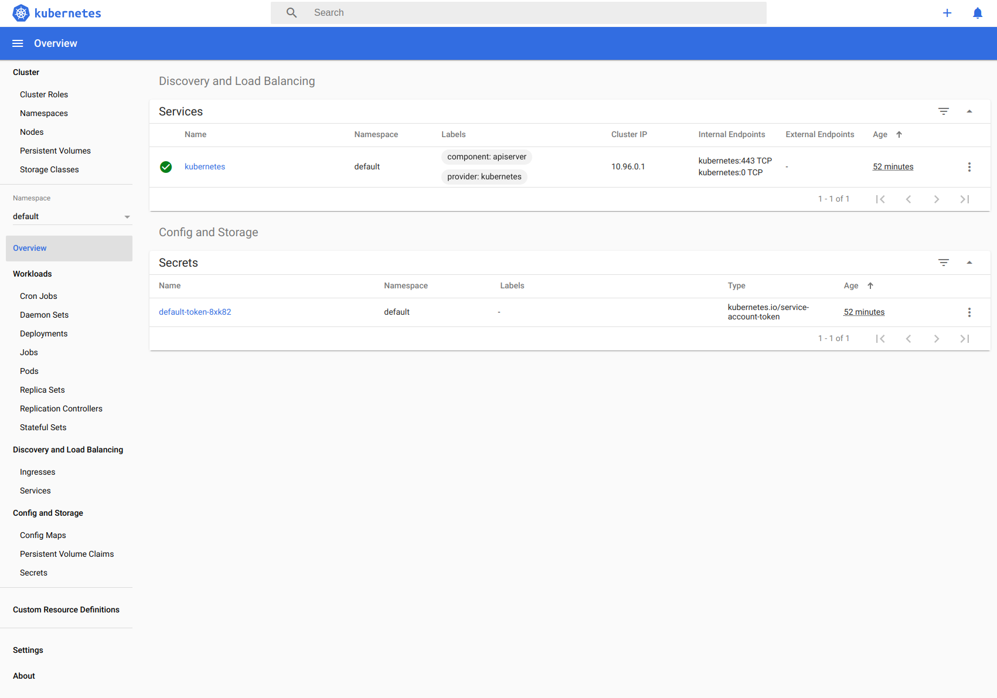This screenshot has width=997, height=698.
Task: Select Namespaces in sidebar
Action: tap(44, 113)
